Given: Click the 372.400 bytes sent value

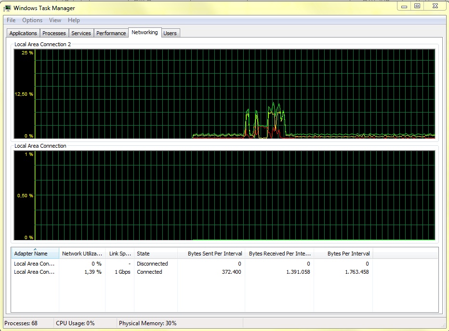Looking at the screenshot, I should (231, 272).
